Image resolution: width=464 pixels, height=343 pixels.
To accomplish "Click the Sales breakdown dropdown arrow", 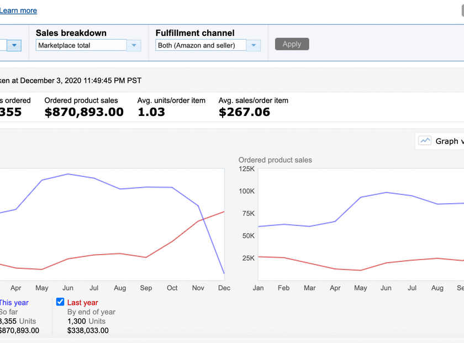I will (134, 45).
